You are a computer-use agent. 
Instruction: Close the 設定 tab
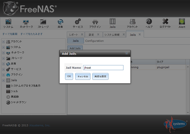pos(98,34)
